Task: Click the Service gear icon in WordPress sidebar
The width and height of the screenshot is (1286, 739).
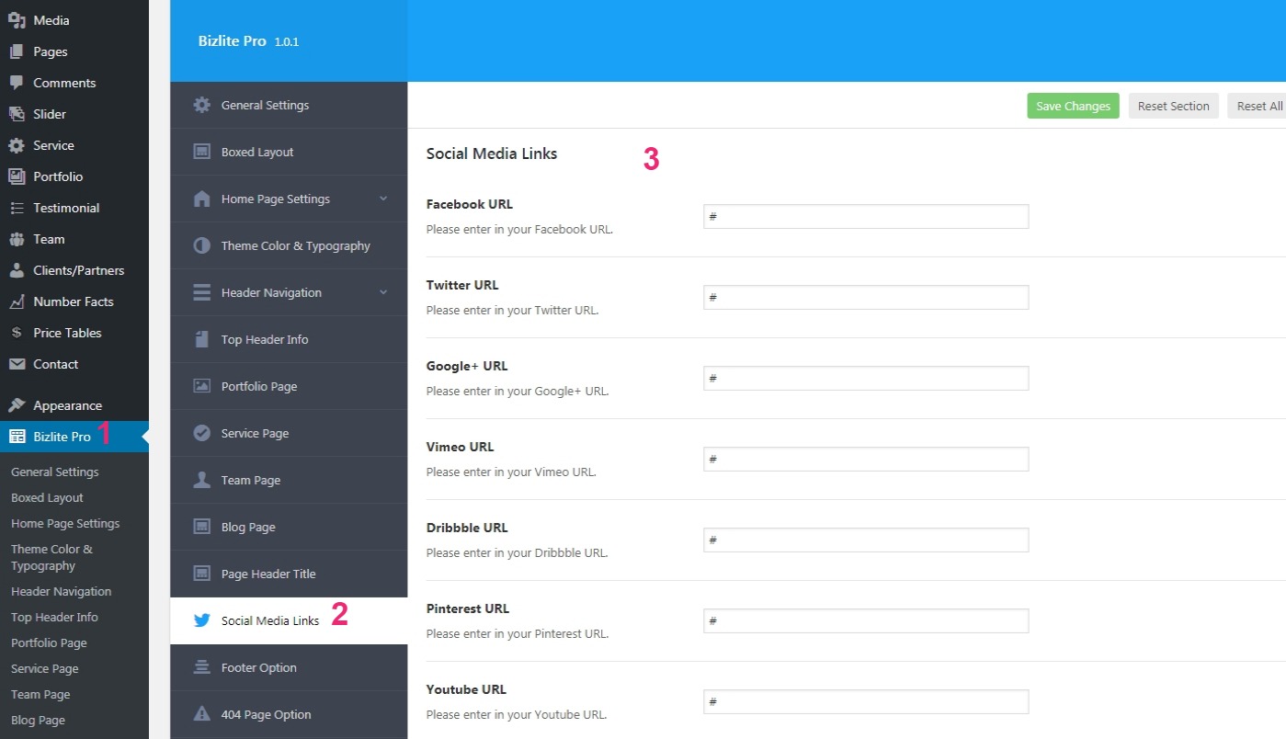Action: point(17,145)
